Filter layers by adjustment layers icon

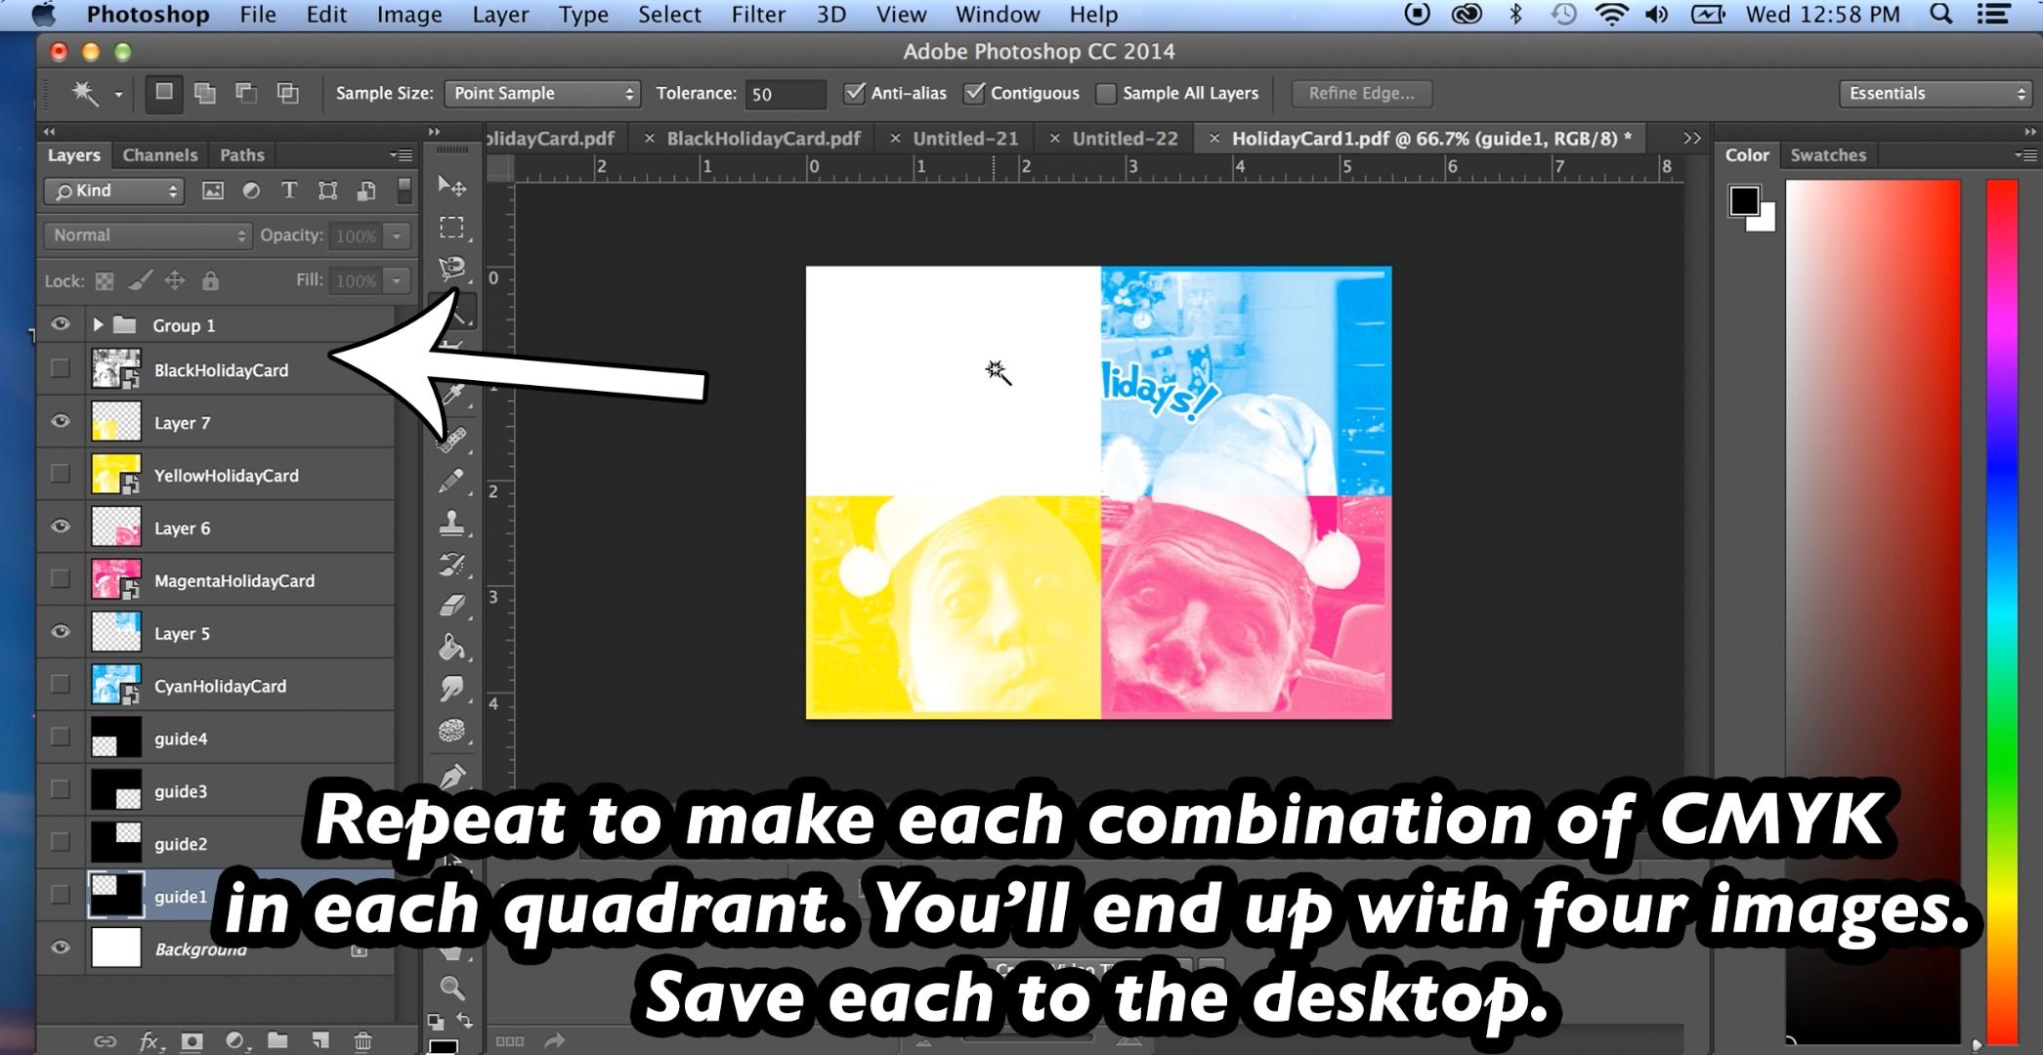[x=251, y=190]
